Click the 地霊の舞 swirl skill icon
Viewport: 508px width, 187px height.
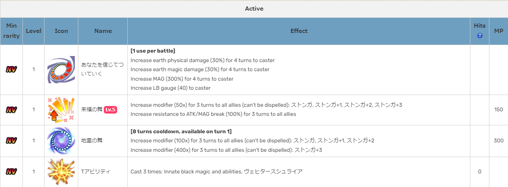coord(61,140)
